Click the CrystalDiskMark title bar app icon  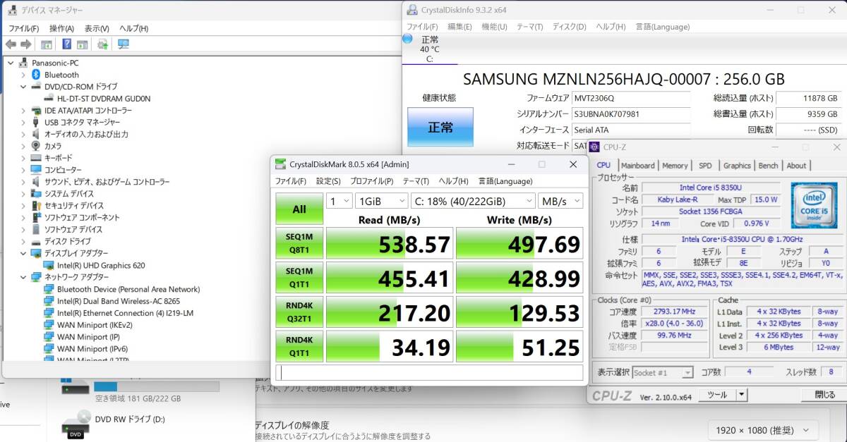pos(280,164)
